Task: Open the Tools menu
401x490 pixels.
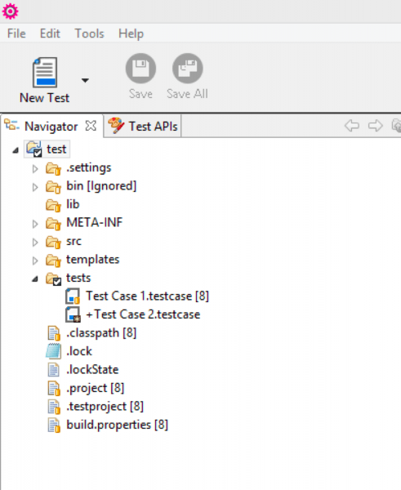Action: point(89,33)
